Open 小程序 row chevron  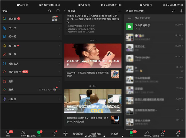(59, 99)
